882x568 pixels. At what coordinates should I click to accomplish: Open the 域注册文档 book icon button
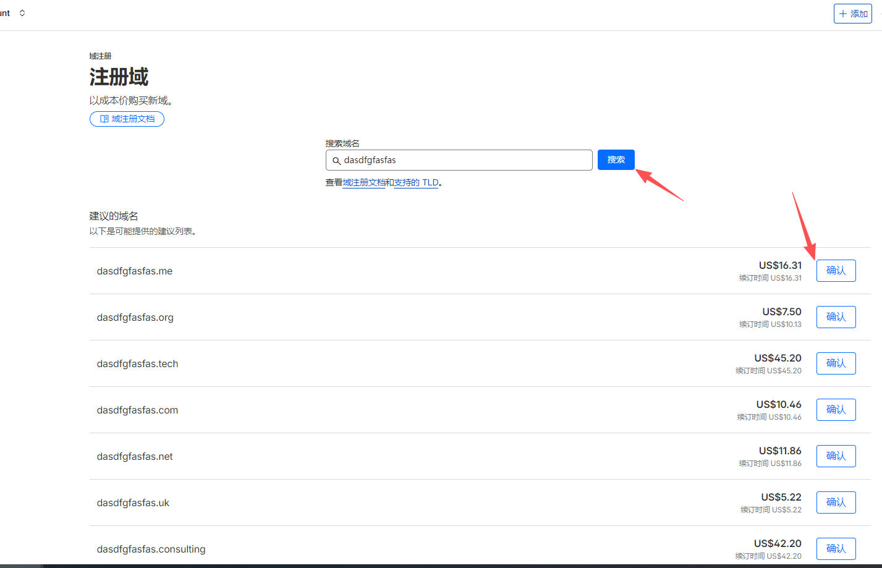[127, 119]
